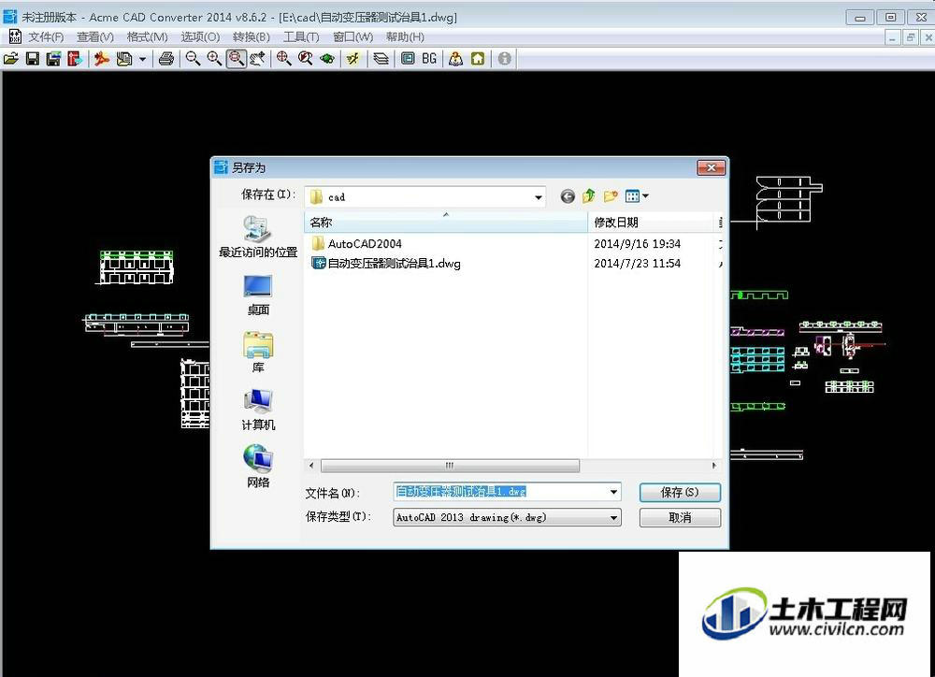
Task: Click the Zoom out magnifier icon
Action: tap(193, 59)
